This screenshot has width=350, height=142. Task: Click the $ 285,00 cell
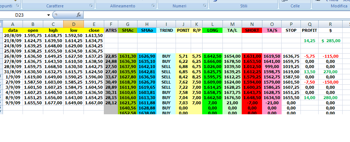point(330,41)
